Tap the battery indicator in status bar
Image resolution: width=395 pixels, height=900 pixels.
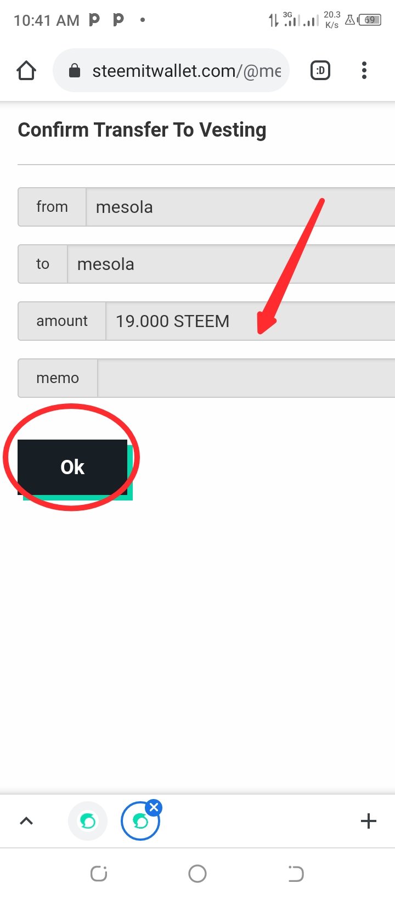(370, 20)
